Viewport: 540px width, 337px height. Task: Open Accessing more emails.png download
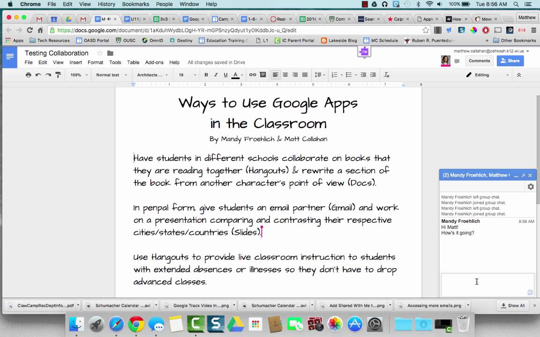click(430, 305)
